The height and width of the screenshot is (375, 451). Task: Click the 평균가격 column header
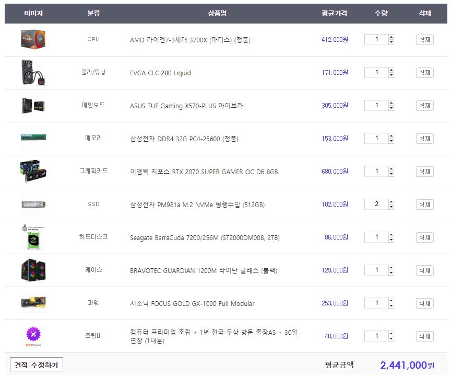coord(335,13)
